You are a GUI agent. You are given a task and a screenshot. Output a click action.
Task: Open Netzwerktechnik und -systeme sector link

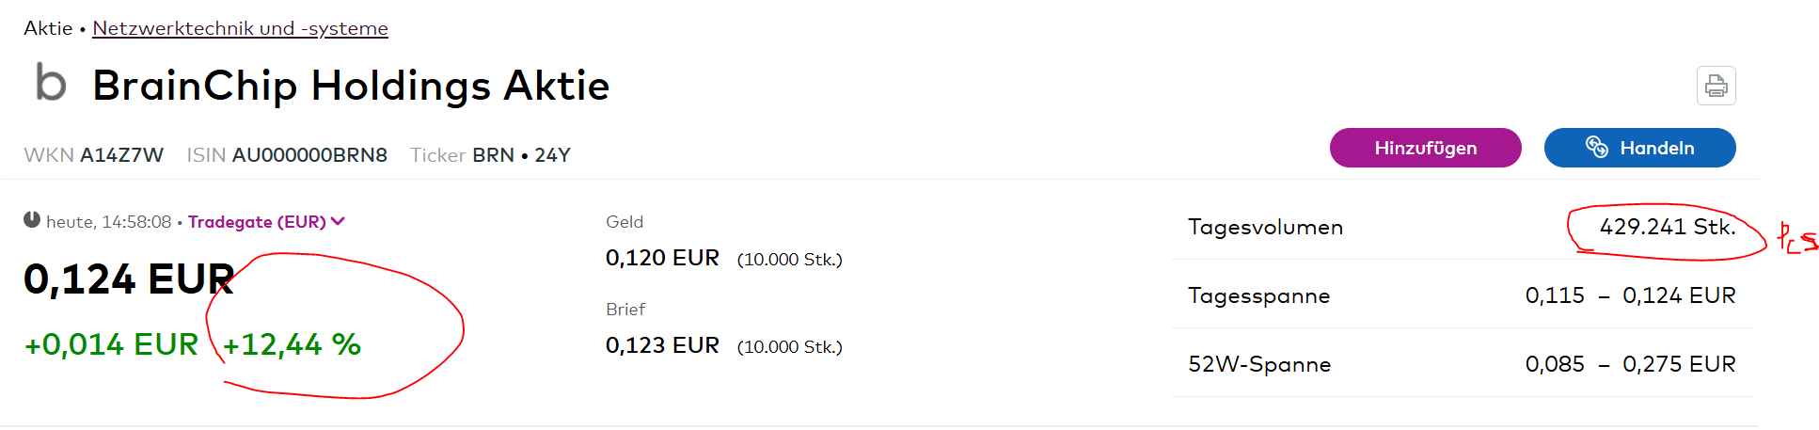240,28
